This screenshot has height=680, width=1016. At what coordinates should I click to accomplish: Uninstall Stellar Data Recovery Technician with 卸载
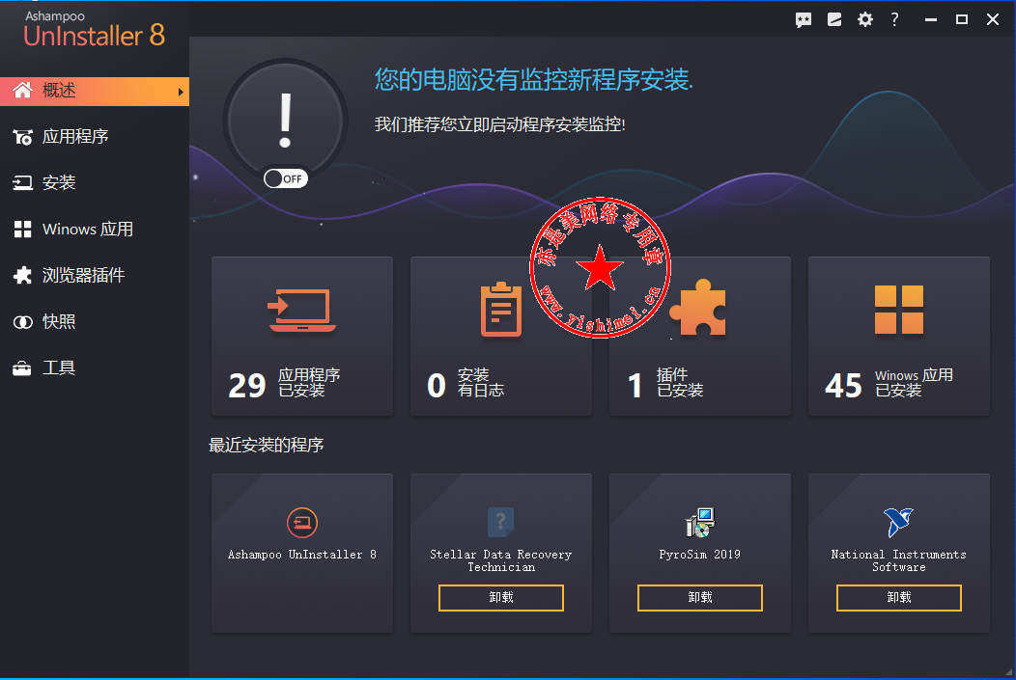click(x=501, y=598)
